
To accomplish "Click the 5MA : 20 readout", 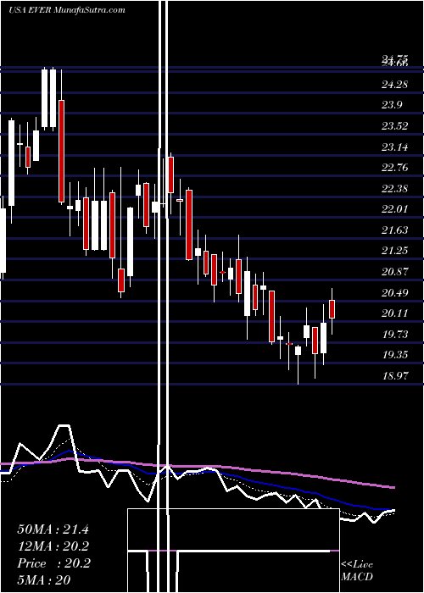I will pos(44,580).
